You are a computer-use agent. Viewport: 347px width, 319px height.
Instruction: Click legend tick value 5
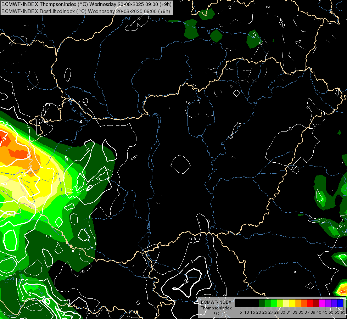(x=241, y=312)
